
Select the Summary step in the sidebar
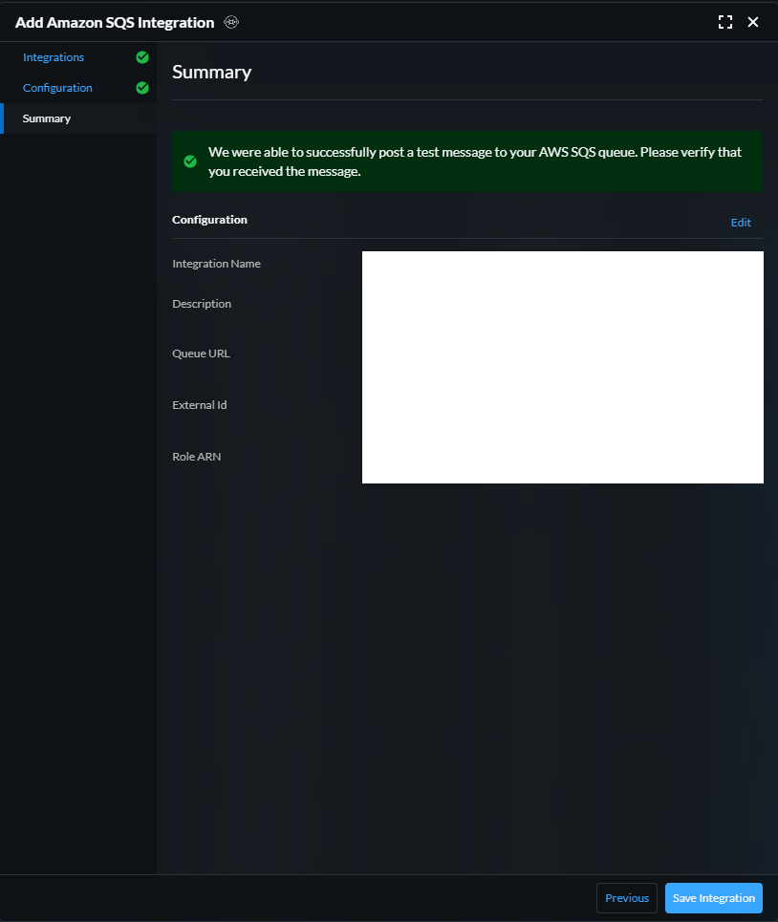[47, 118]
